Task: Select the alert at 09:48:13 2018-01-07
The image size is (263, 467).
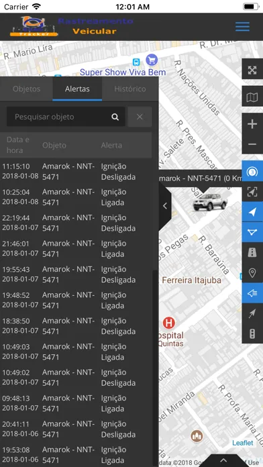Action: pos(76,403)
